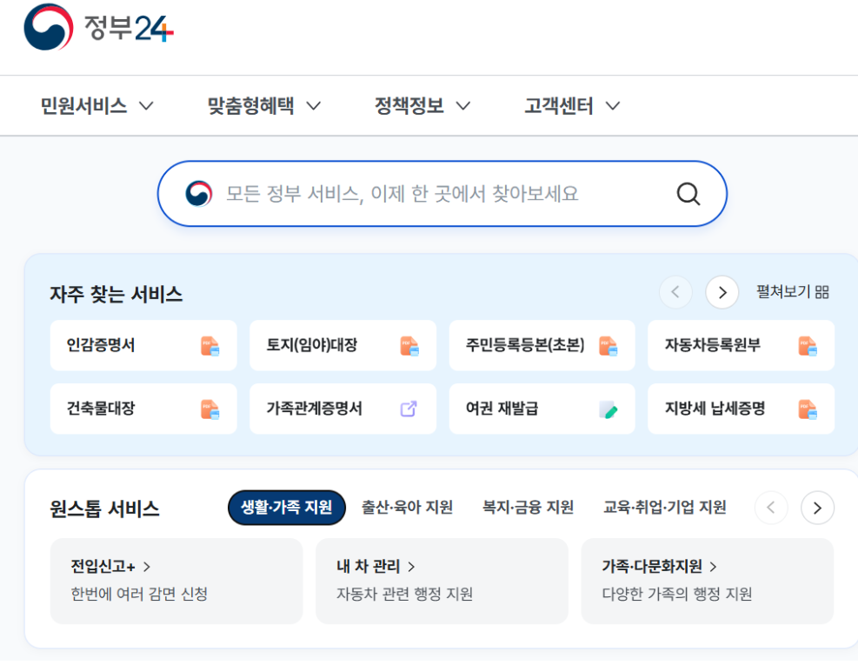Viewport: 858px width, 665px height.
Task: Click the PDF icon on 토지(임야)대장 card
Action: coord(409,346)
